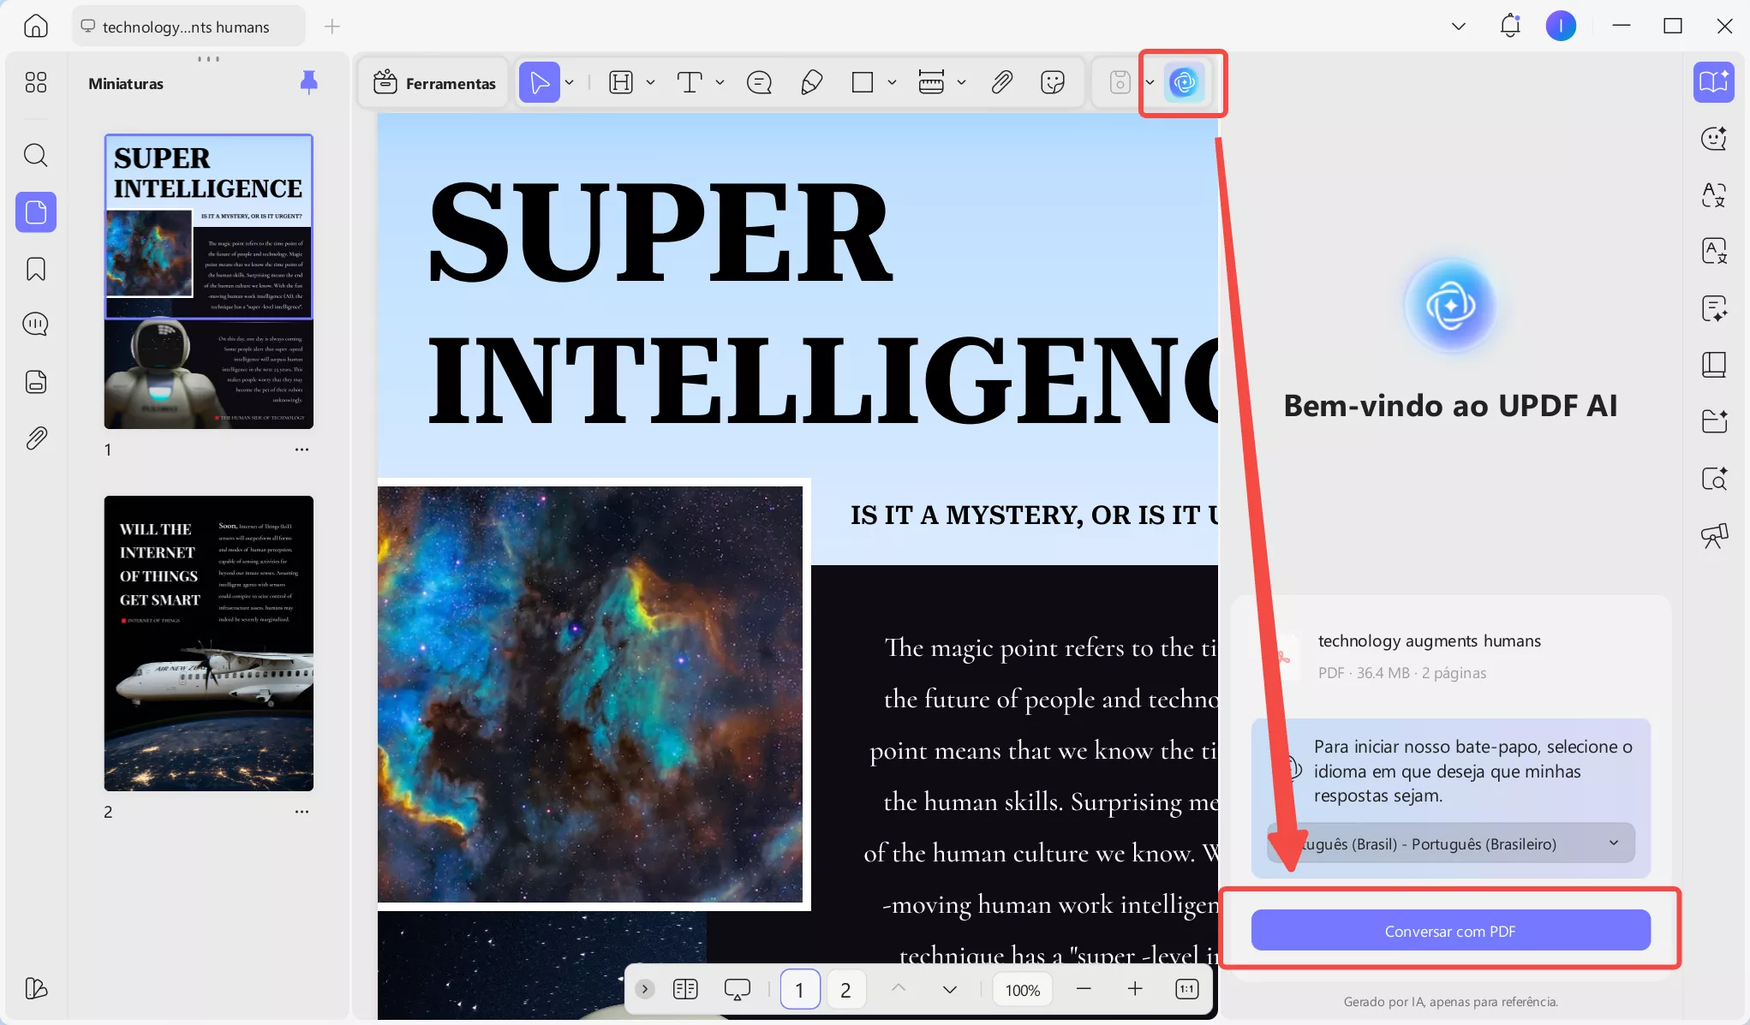1750x1025 pixels.
Task: Toggle the thumbnails panel pin
Action: pyautogui.click(x=309, y=82)
